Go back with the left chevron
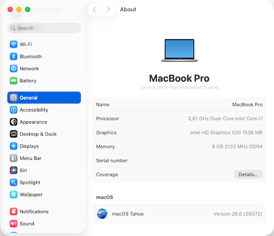 point(95,9)
